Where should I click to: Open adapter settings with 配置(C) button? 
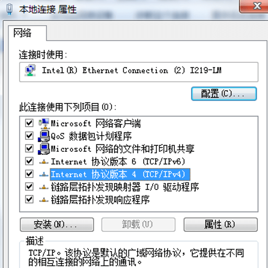click(224, 94)
